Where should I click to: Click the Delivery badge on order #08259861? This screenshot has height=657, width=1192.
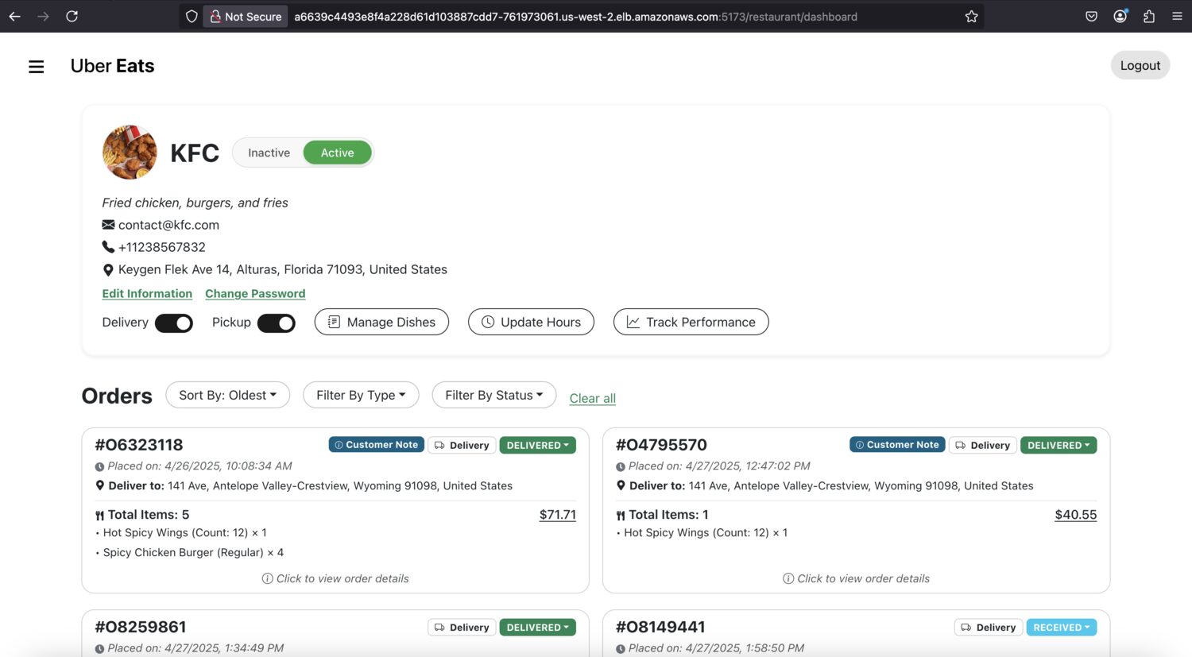point(462,628)
